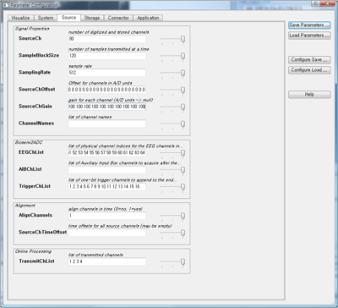Click the SourceChGain text field
338x308 pixels.
[x=106, y=107]
